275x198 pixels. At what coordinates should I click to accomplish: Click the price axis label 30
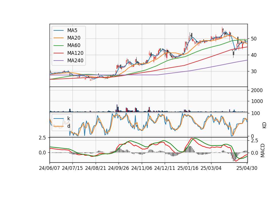(254, 71)
